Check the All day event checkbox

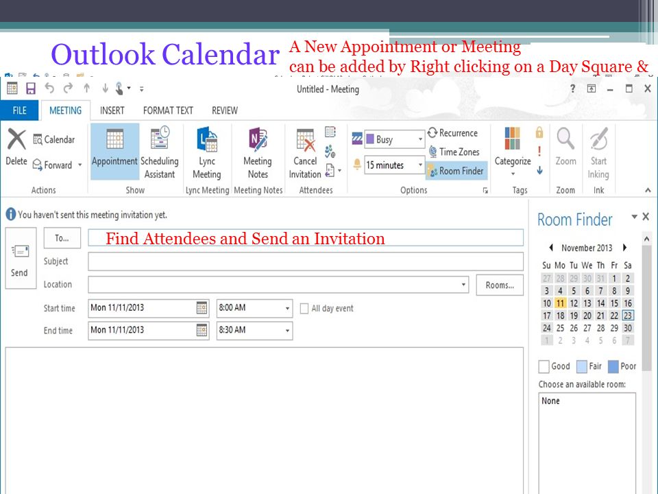[x=304, y=309]
